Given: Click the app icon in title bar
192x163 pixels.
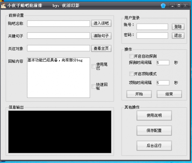Looking at the screenshot, I should point(3,6).
